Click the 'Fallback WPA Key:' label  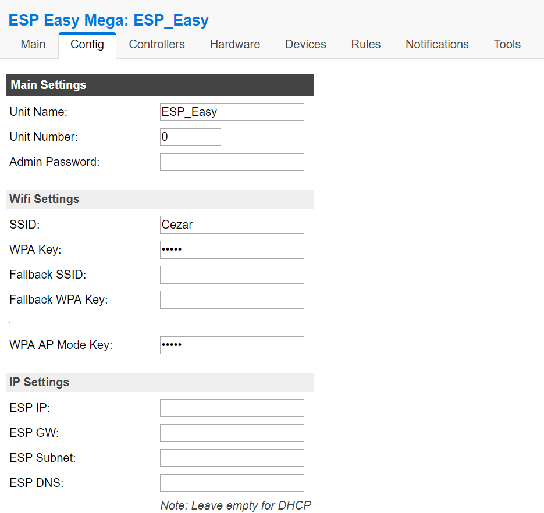click(x=59, y=300)
